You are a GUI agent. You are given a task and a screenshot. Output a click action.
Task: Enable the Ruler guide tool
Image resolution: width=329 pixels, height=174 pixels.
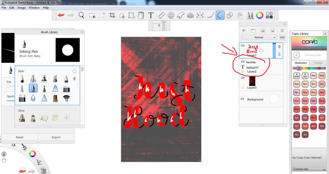point(161,15)
